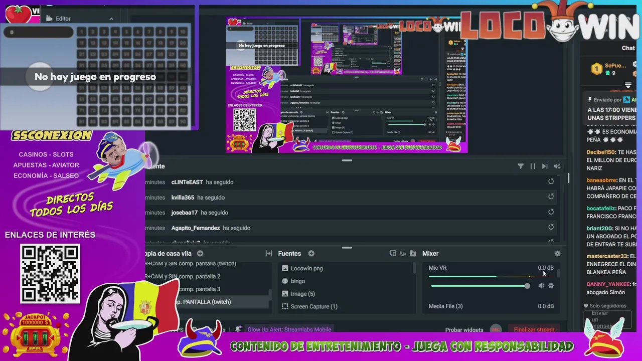The width and height of the screenshot is (642, 361).
Task: Click the handle between preview and events
Action: pos(347,160)
